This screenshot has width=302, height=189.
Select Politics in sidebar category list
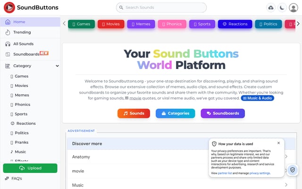coord(22,133)
